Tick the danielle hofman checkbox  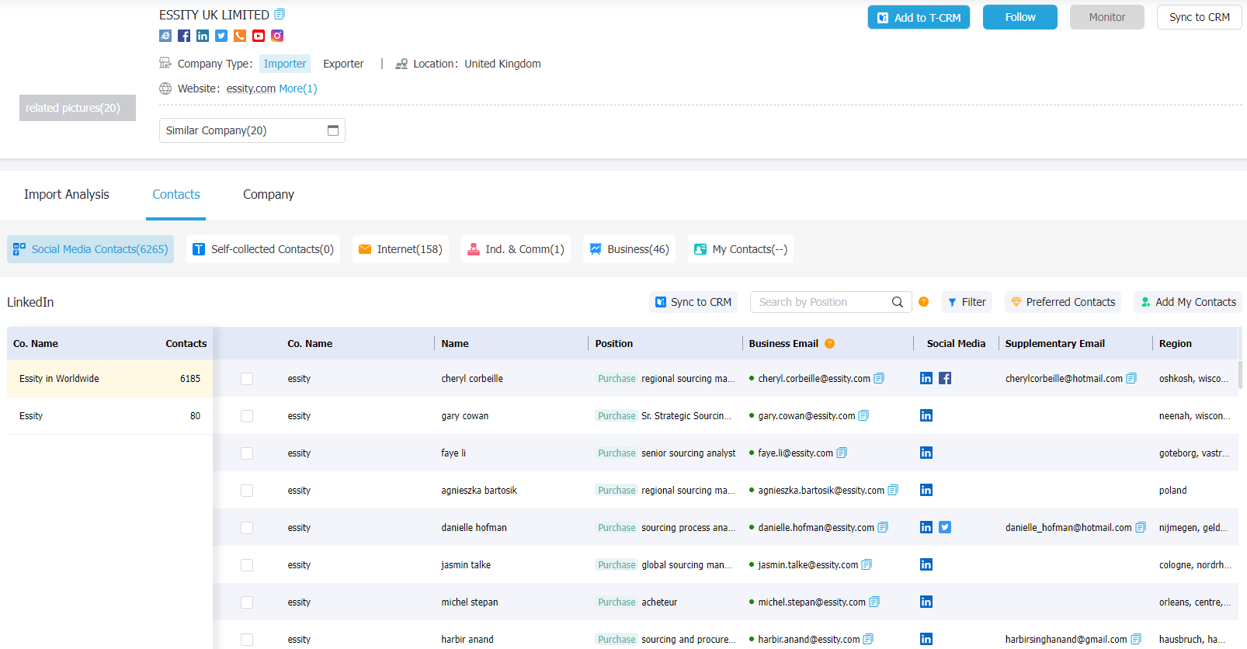pos(247,528)
